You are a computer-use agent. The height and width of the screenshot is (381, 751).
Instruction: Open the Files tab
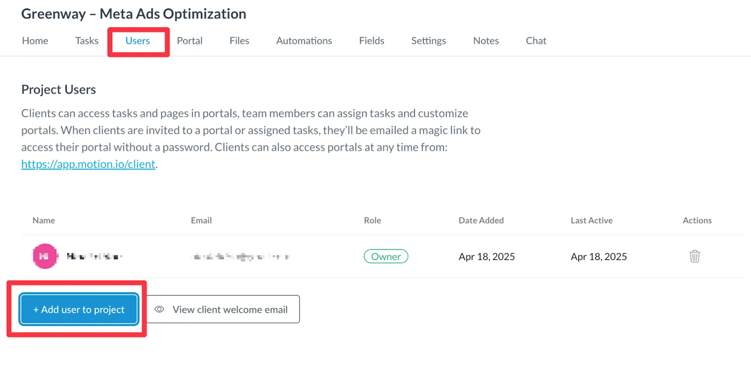tap(239, 41)
